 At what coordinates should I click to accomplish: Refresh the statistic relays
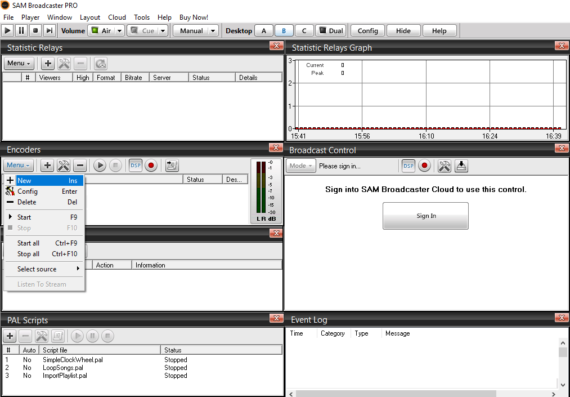click(100, 63)
